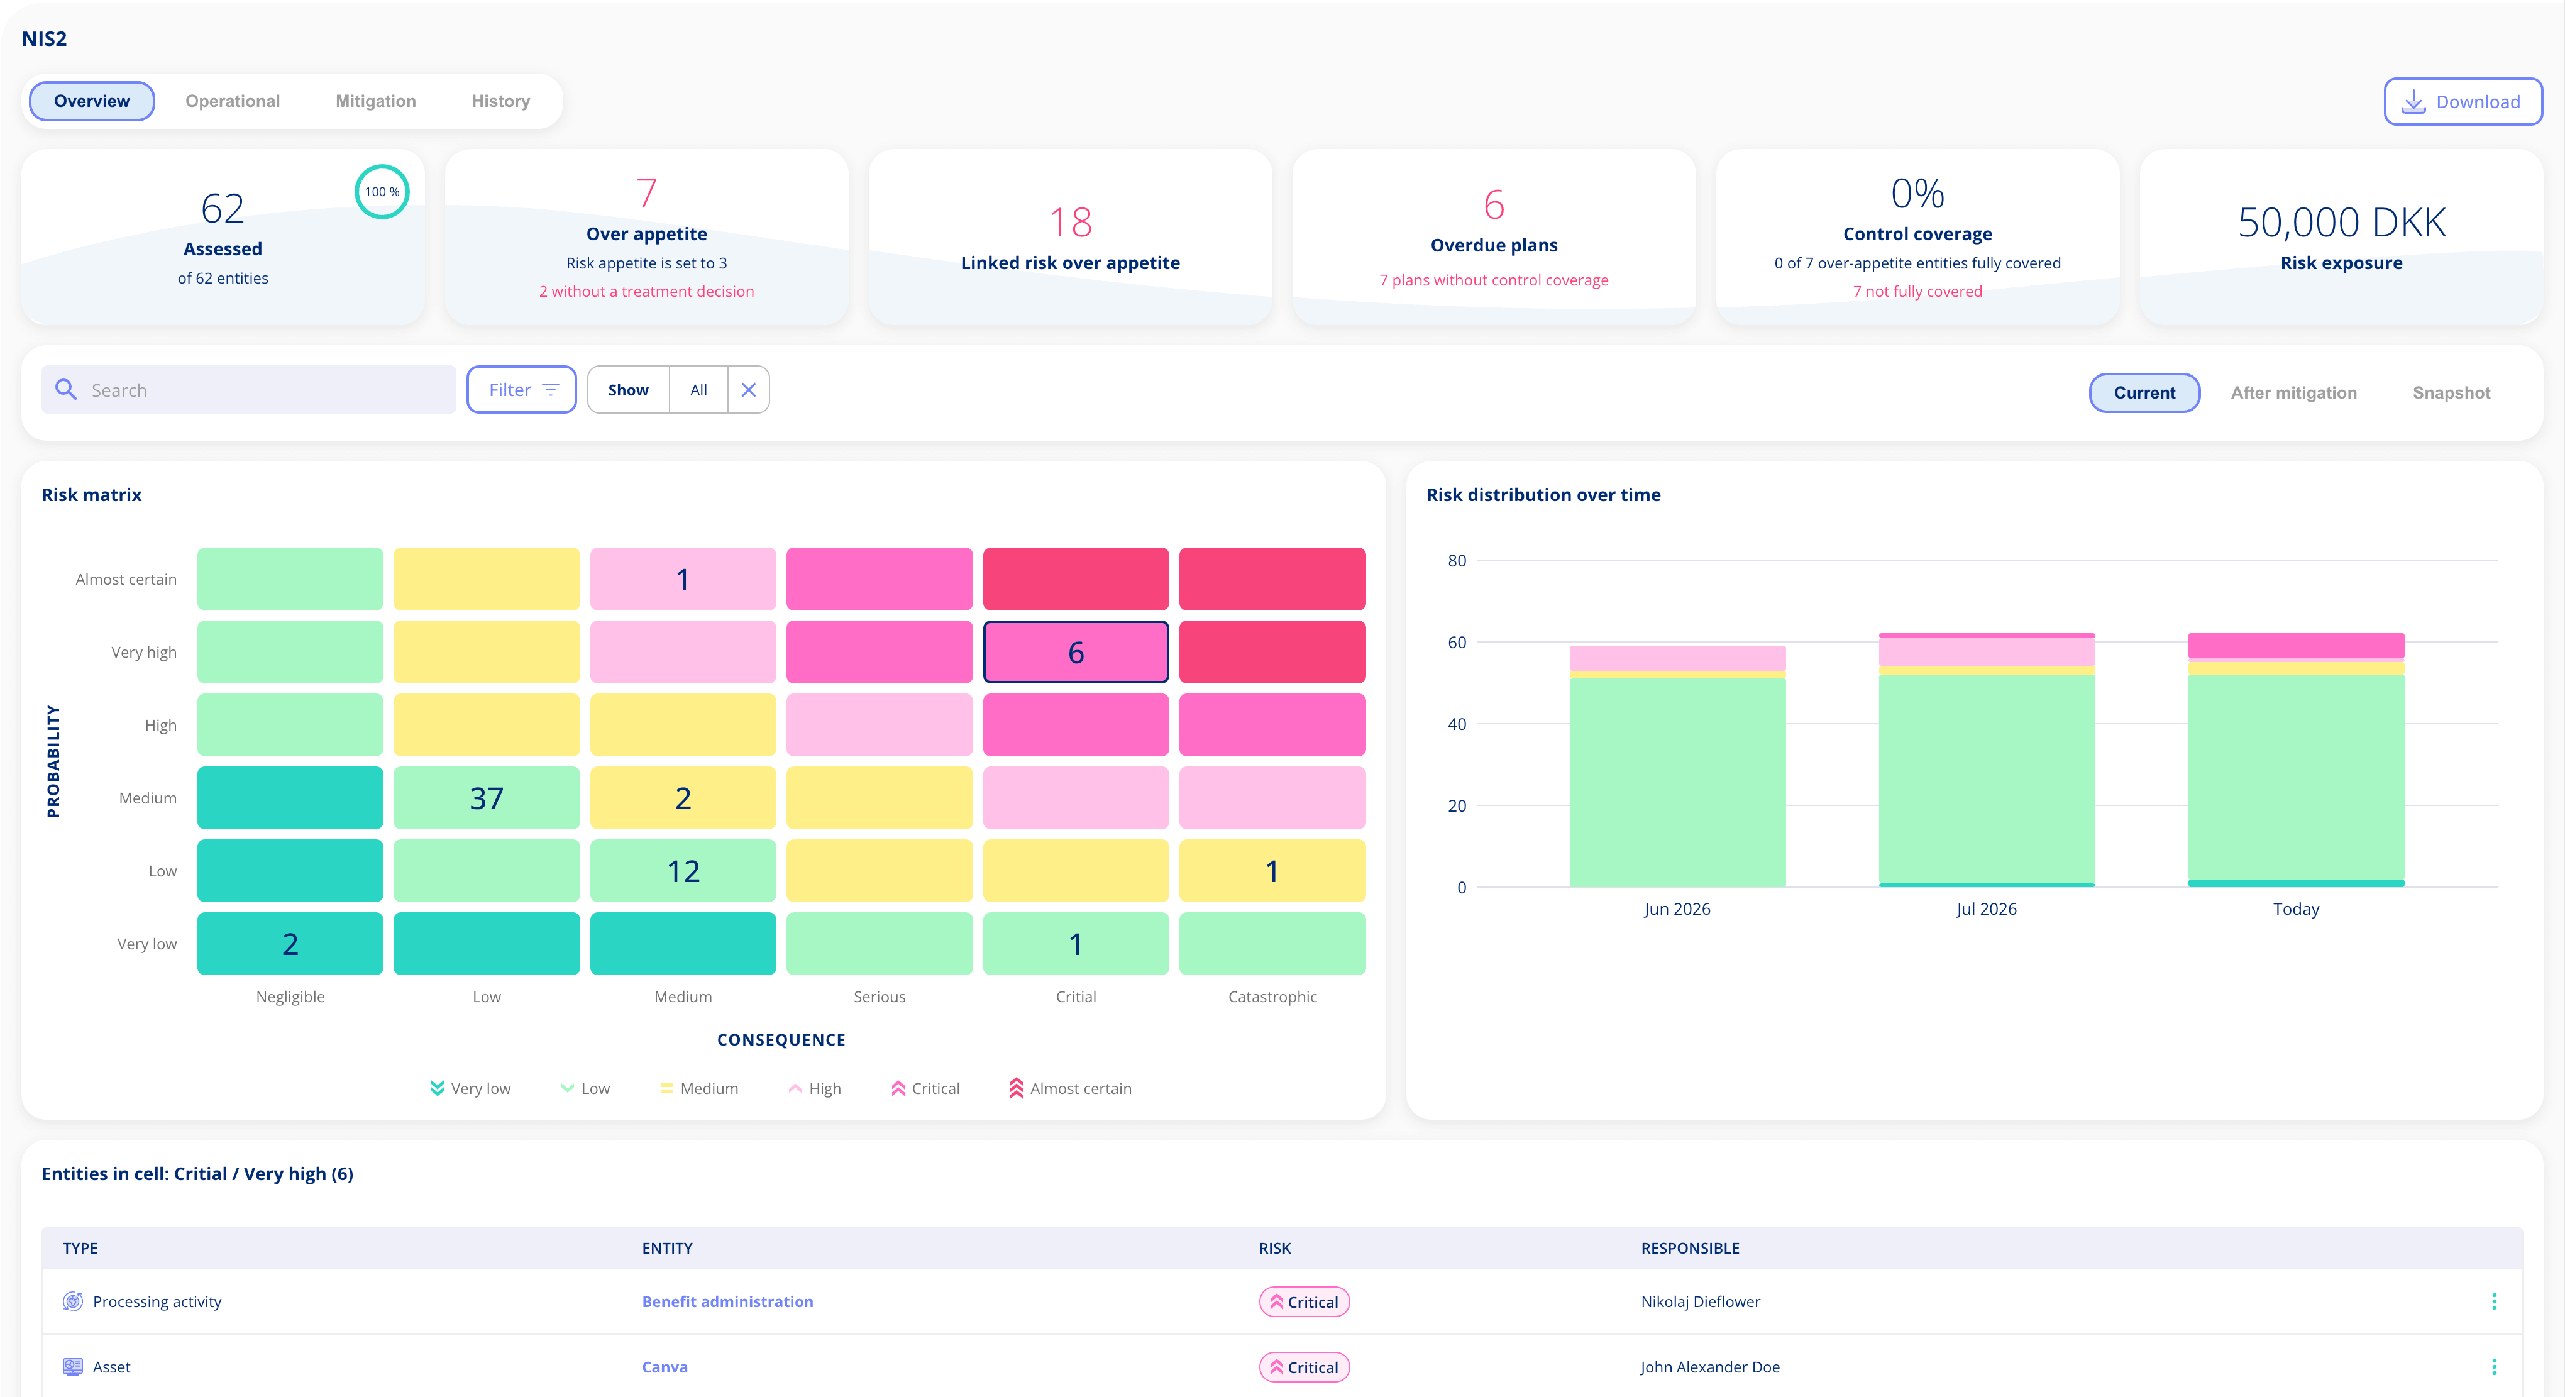Click the 100 % progress ring
Image resolution: width=2565 pixels, height=1397 pixels.
tap(382, 191)
